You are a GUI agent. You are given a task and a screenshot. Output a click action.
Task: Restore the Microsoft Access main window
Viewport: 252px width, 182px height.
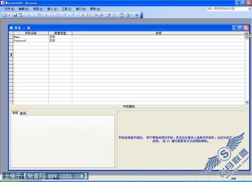[x=244, y=3]
